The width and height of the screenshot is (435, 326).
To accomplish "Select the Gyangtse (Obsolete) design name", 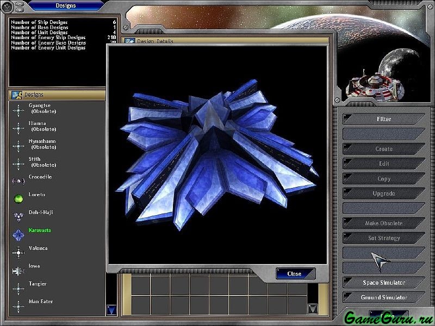I will coord(42,108).
